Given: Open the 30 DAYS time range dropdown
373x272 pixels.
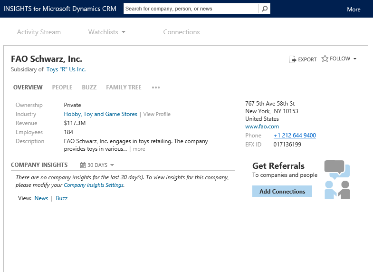Looking at the screenshot, I should point(112,165).
